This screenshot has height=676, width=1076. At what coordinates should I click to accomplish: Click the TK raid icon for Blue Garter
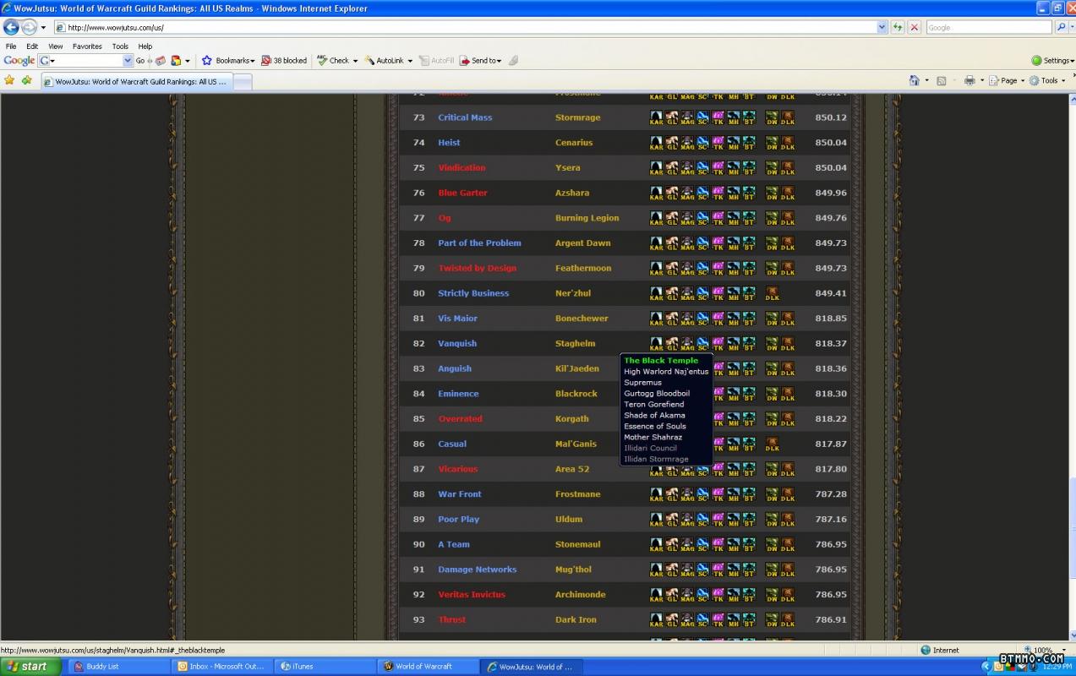pyautogui.click(x=718, y=194)
